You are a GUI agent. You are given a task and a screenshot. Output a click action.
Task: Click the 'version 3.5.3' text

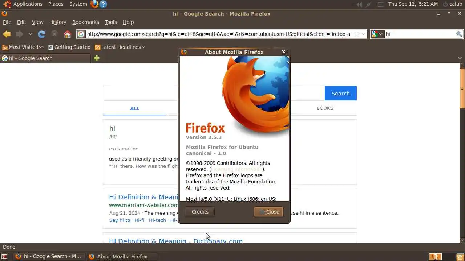(x=203, y=137)
